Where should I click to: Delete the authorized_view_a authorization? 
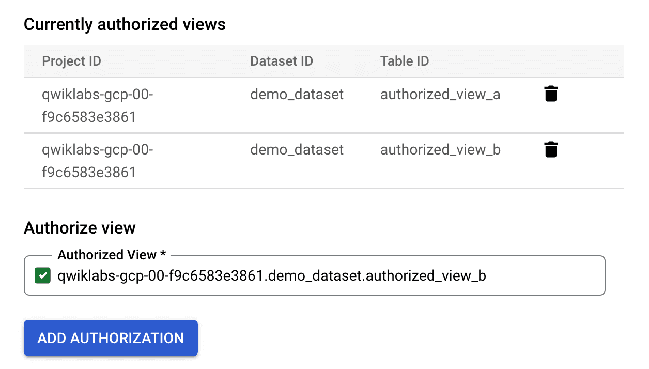coord(551,95)
